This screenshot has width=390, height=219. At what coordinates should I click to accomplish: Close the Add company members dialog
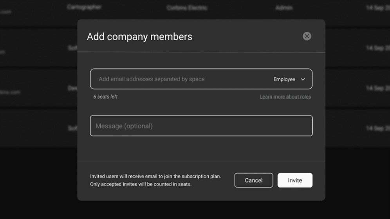click(307, 36)
